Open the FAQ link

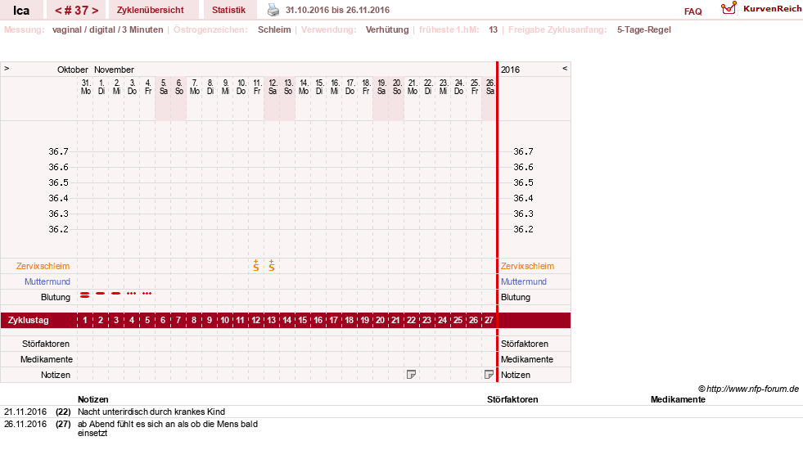(x=692, y=11)
